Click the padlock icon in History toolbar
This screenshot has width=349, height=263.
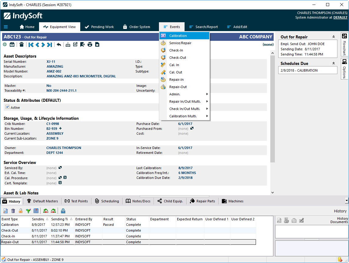(21, 211)
